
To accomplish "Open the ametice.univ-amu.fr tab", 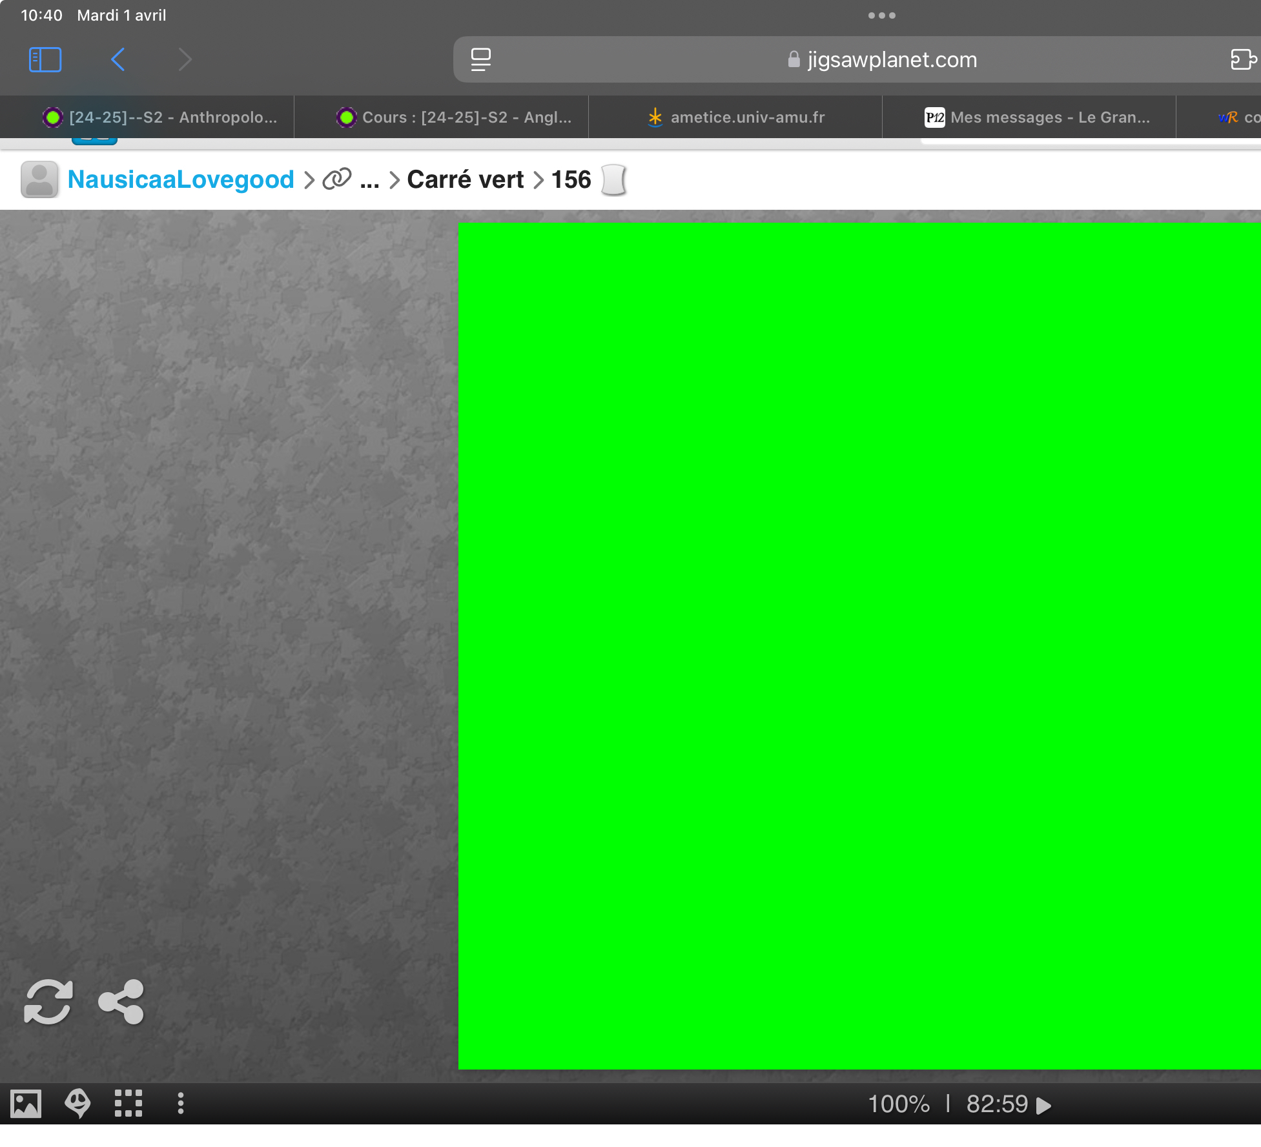I will coord(736,117).
